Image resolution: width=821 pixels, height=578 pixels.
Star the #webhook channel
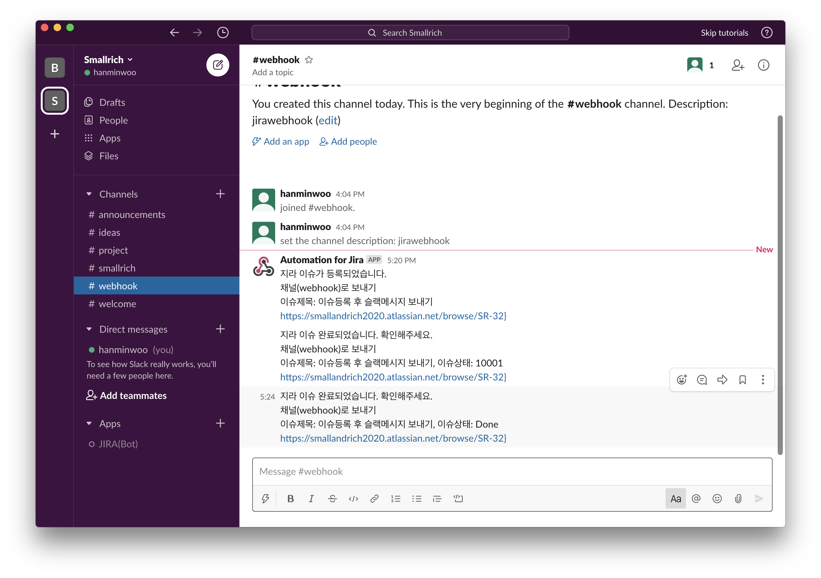309,60
